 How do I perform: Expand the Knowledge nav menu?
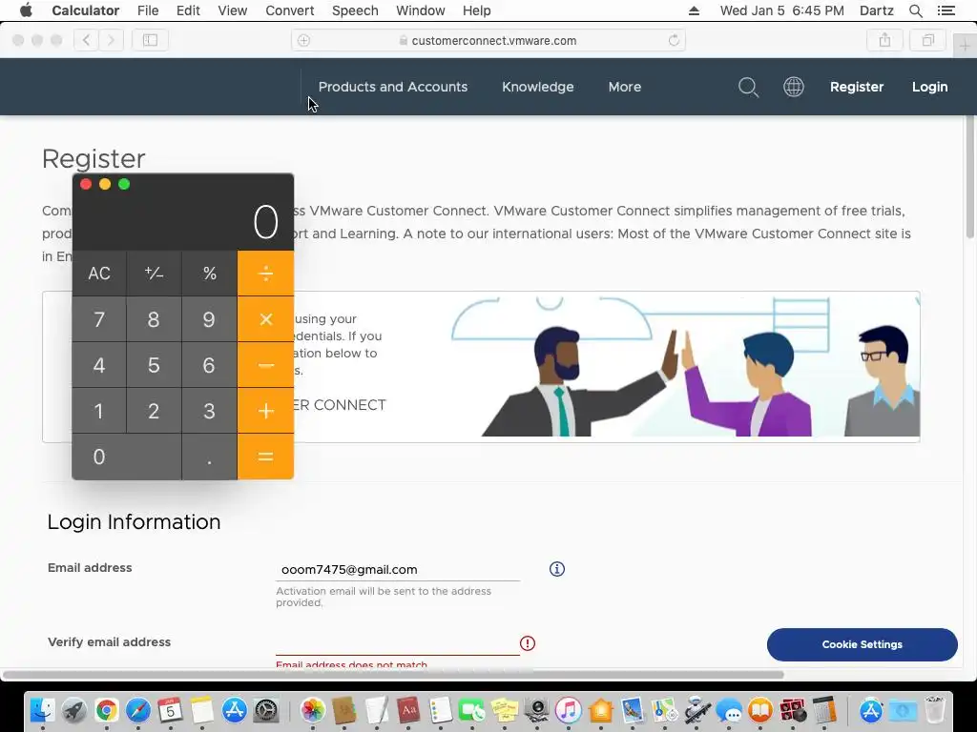point(538,87)
